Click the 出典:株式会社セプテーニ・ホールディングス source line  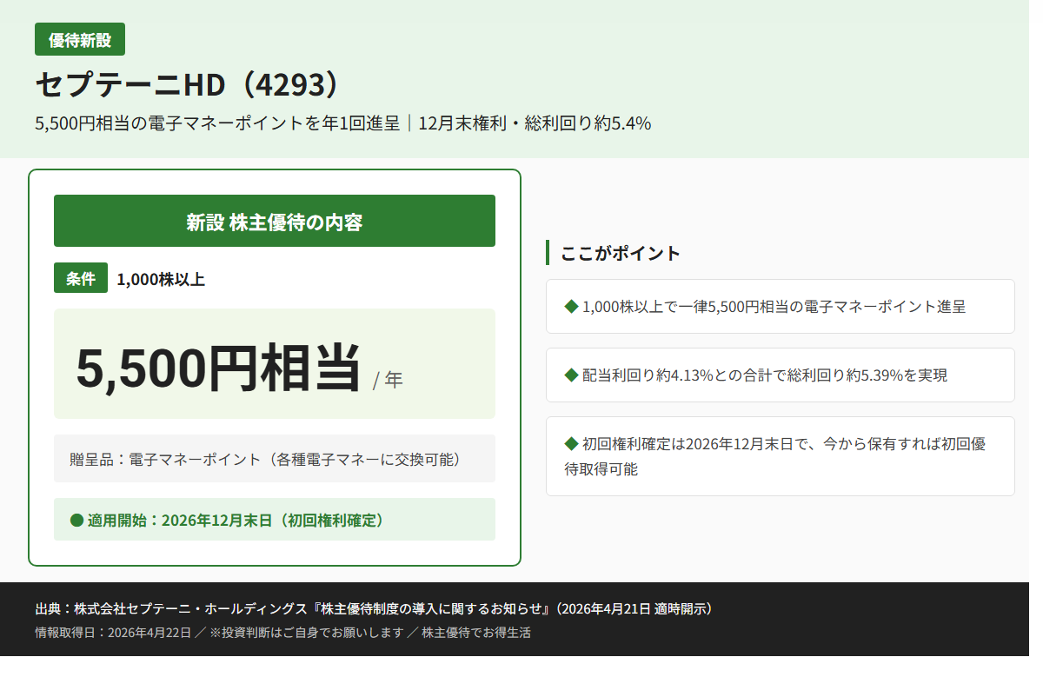[375, 608]
